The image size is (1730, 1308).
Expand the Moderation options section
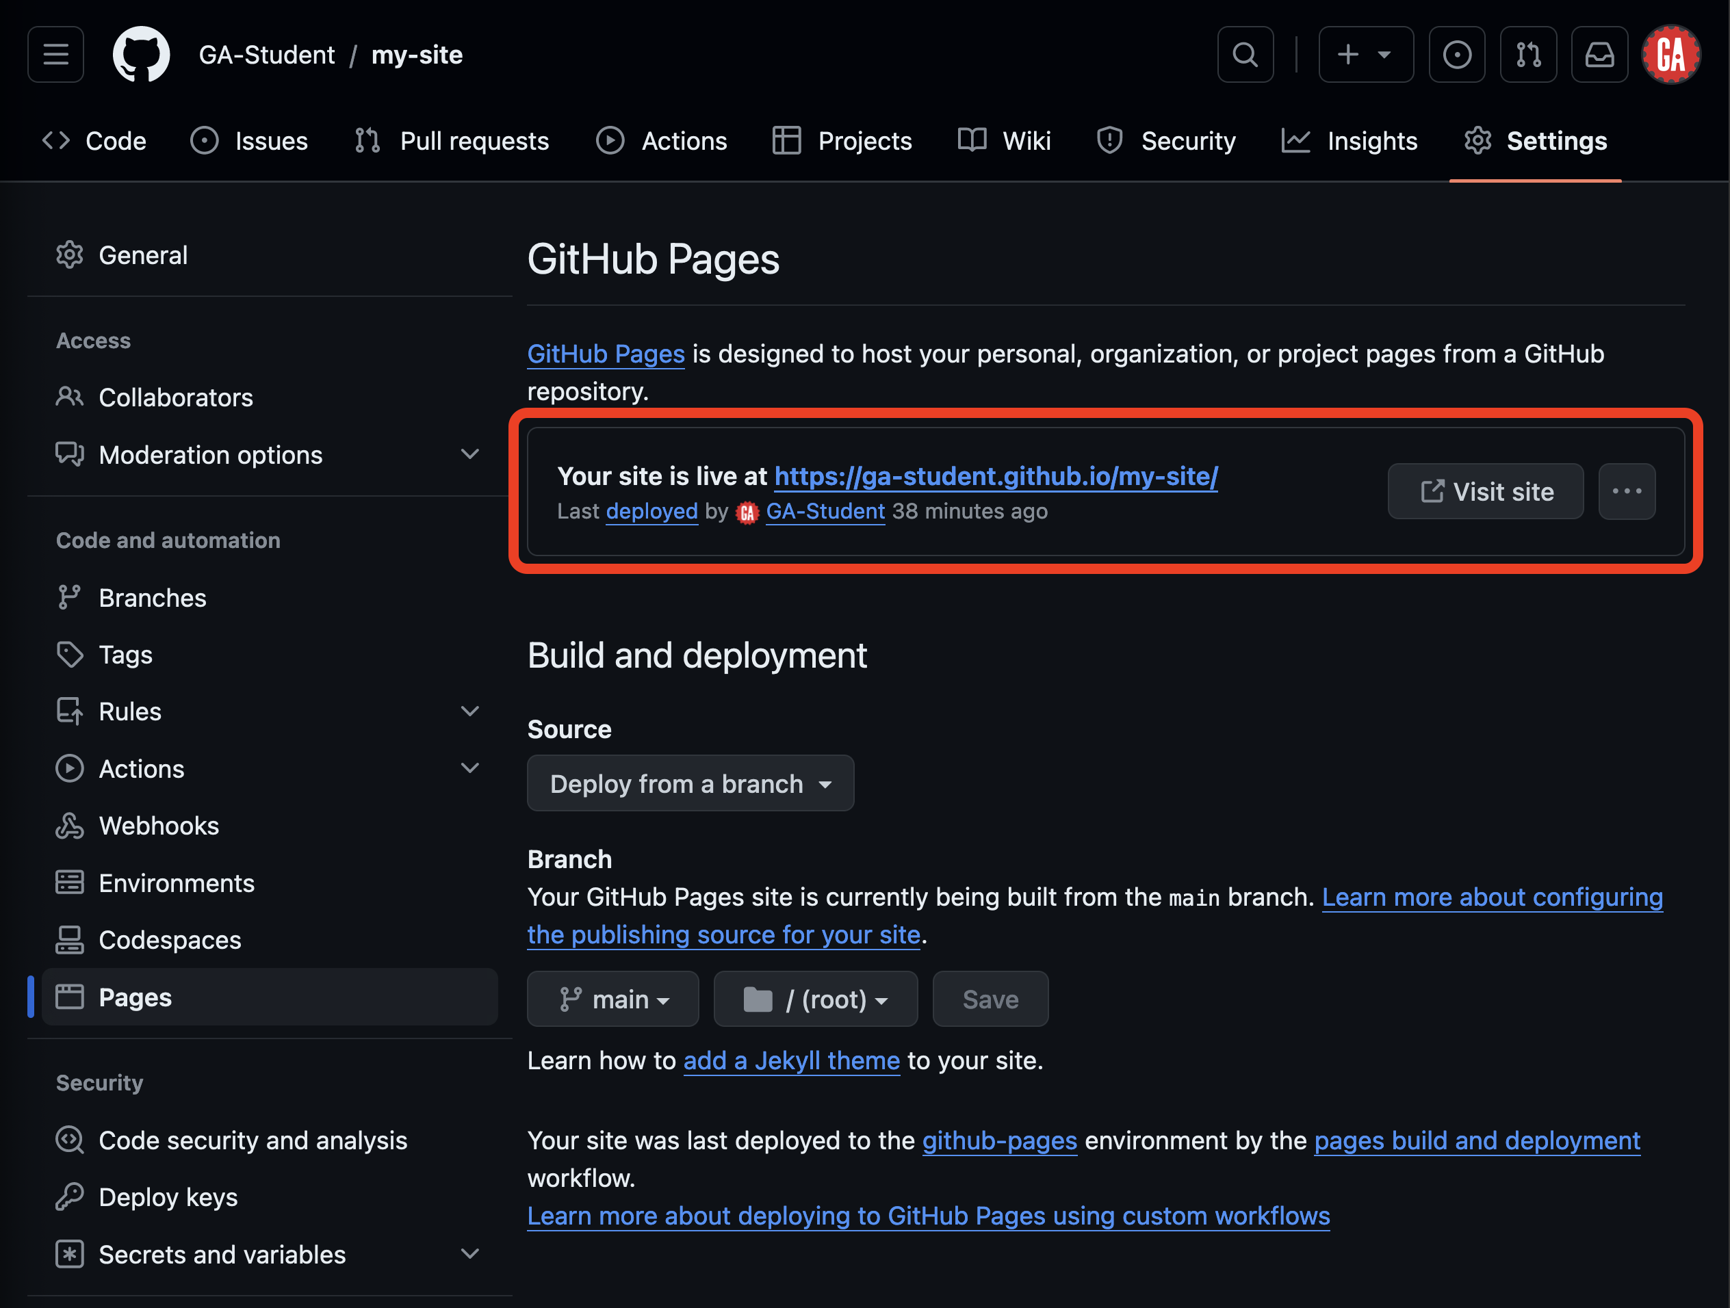click(x=470, y=454)
